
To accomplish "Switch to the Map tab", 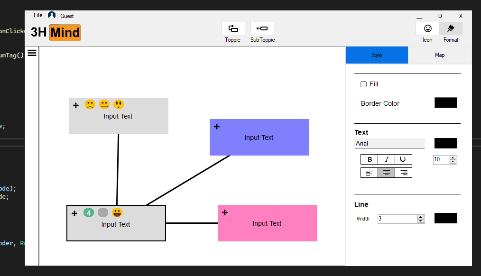I will click(439, 55).
